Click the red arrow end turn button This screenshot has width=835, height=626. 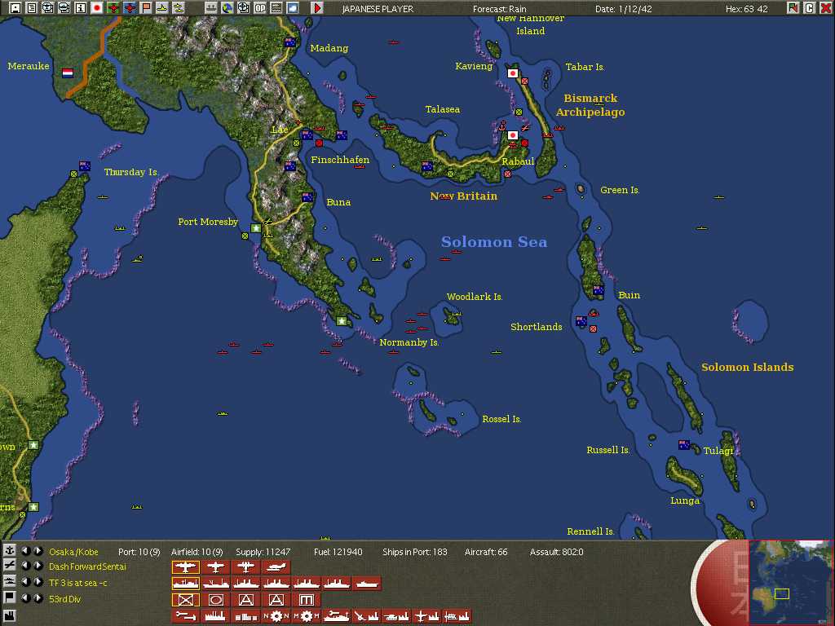pyautogui.click(x=317, y=8)
